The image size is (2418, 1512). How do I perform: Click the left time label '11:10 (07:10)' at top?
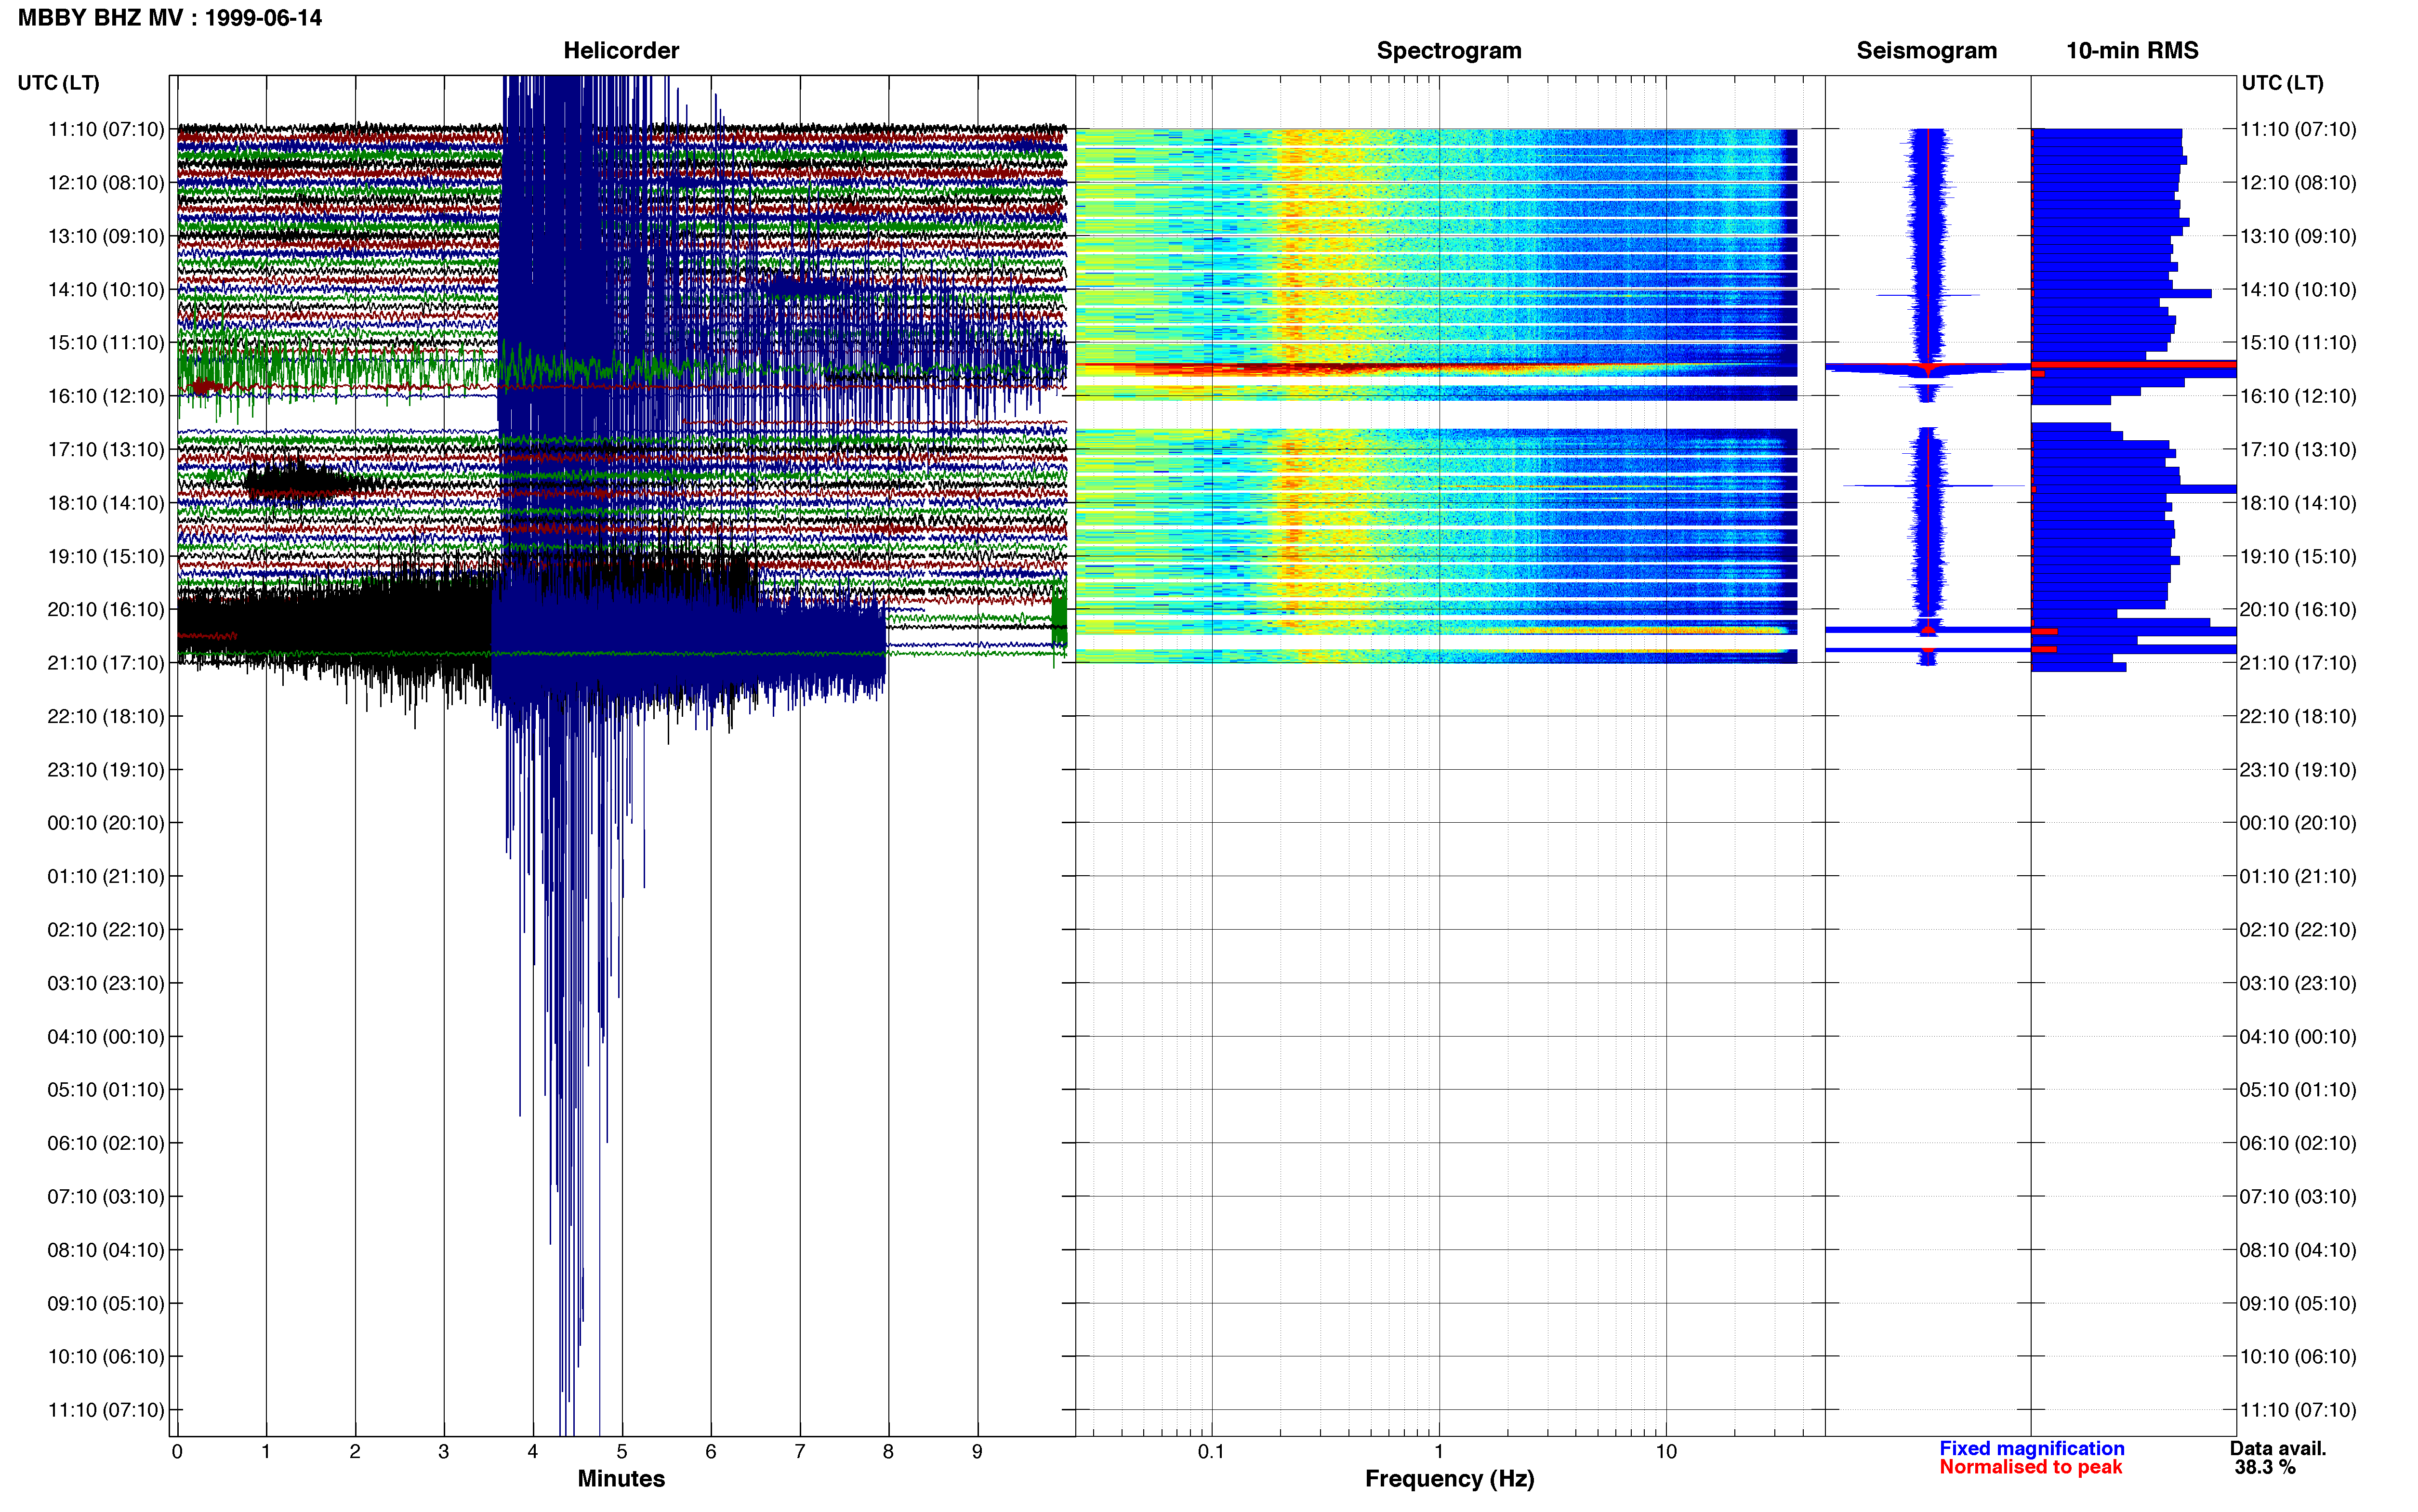(x=106, y=129)
